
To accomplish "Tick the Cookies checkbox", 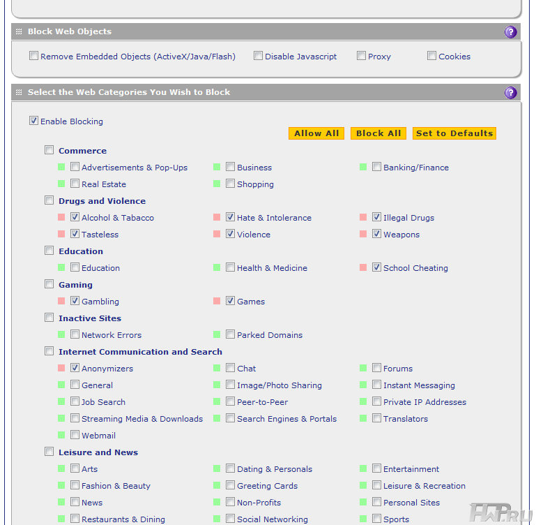I will coord(431,56).
